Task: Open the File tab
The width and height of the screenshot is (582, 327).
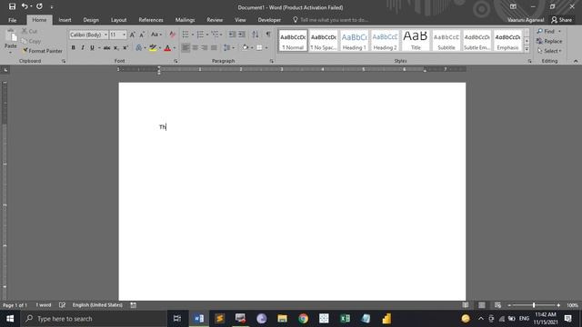Action: (12, 20)
